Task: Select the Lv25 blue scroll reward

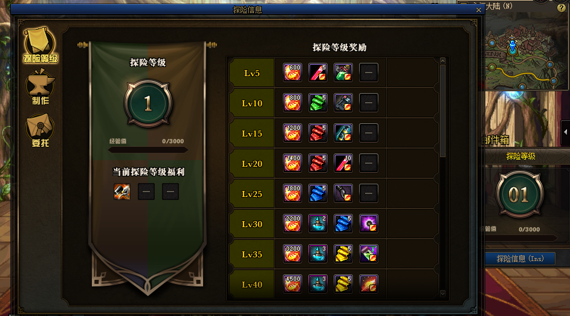Action: (318, 193)
